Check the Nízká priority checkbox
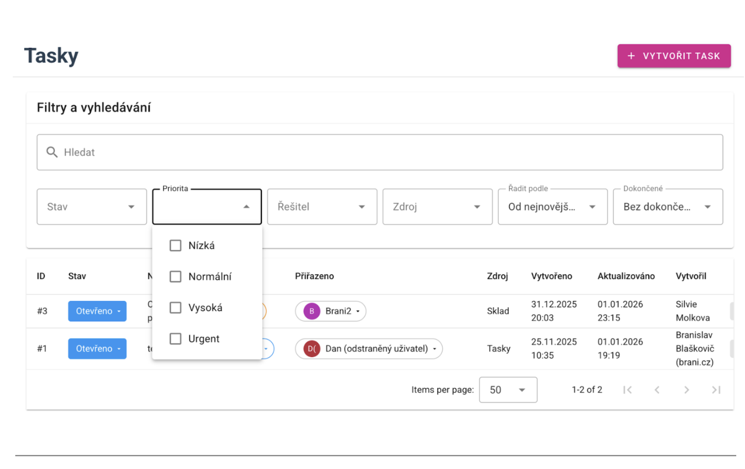The image size is (745, 469). pos(175,245)
